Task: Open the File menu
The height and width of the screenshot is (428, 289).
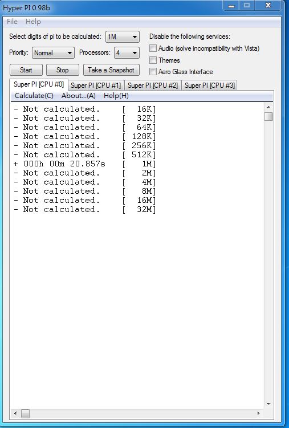Action: click(x=13, y=22)
